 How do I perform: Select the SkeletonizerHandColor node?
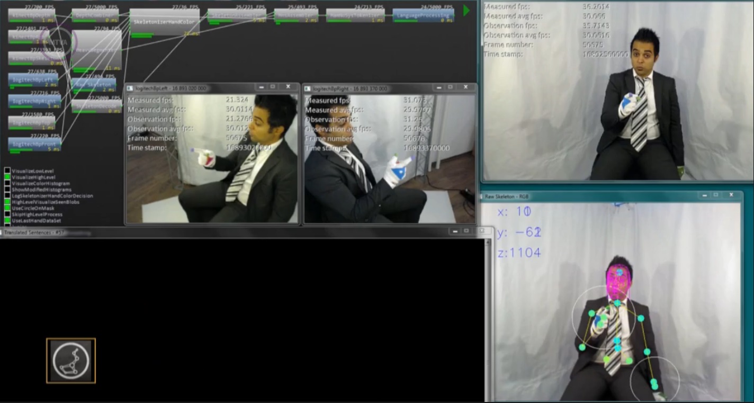[x=165, y=22]
